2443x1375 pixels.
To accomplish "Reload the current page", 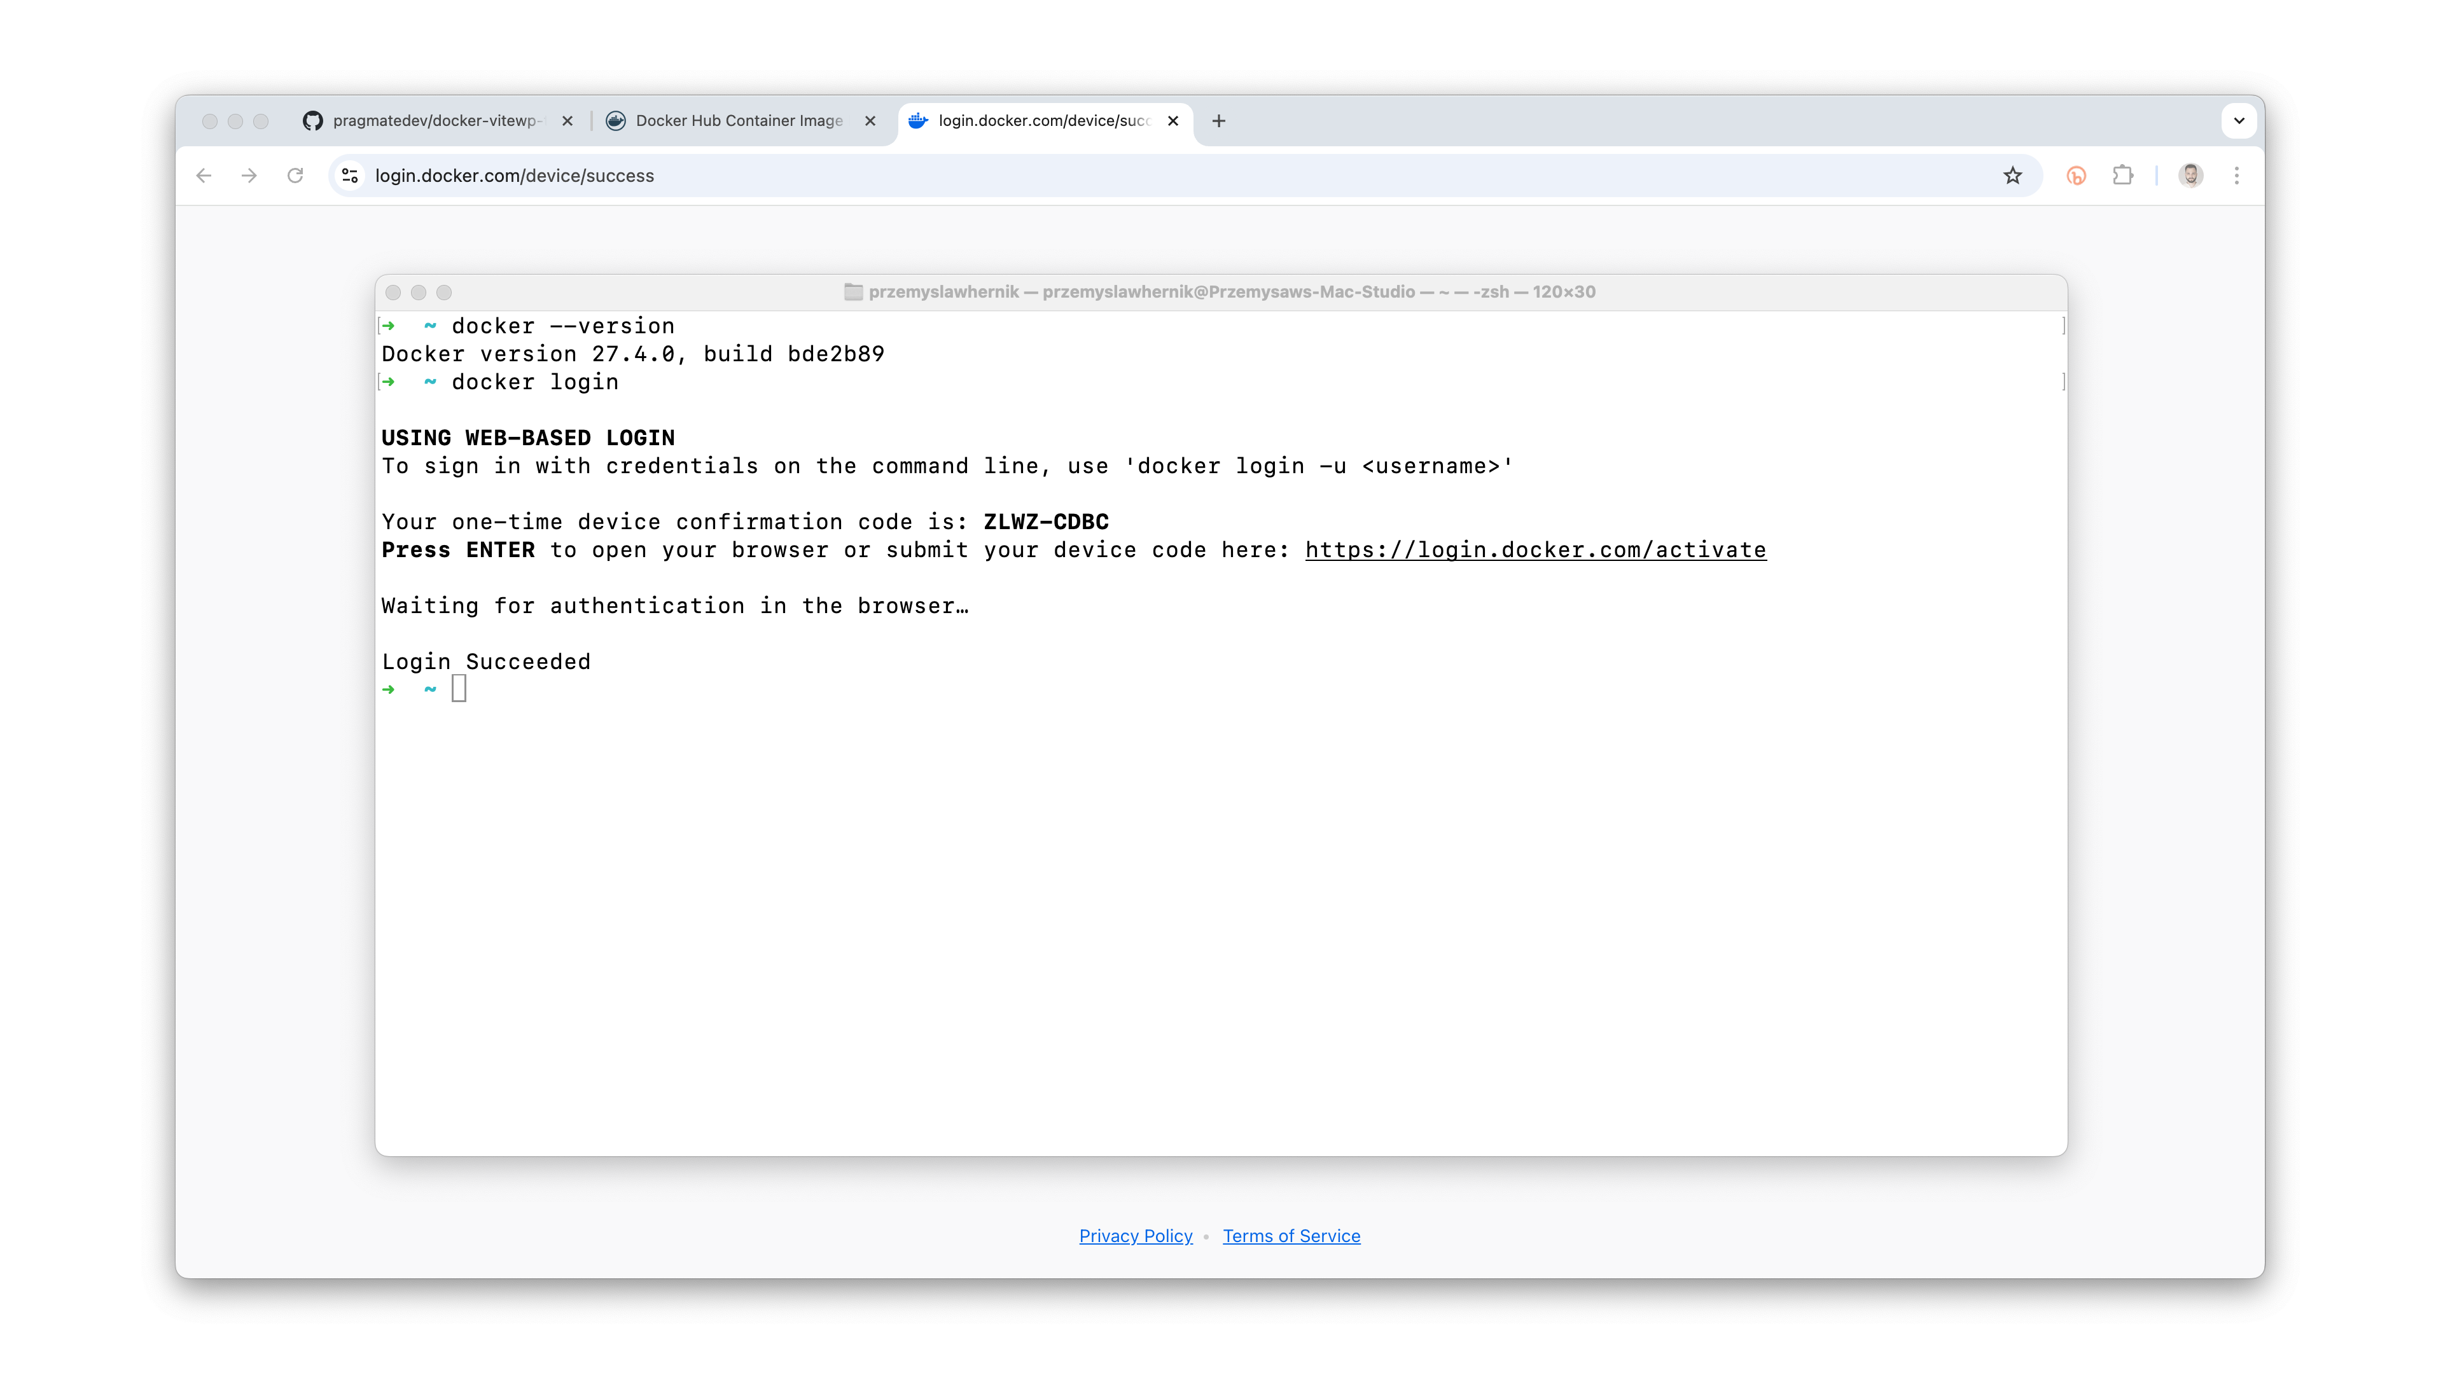I will tap(295, 176).
